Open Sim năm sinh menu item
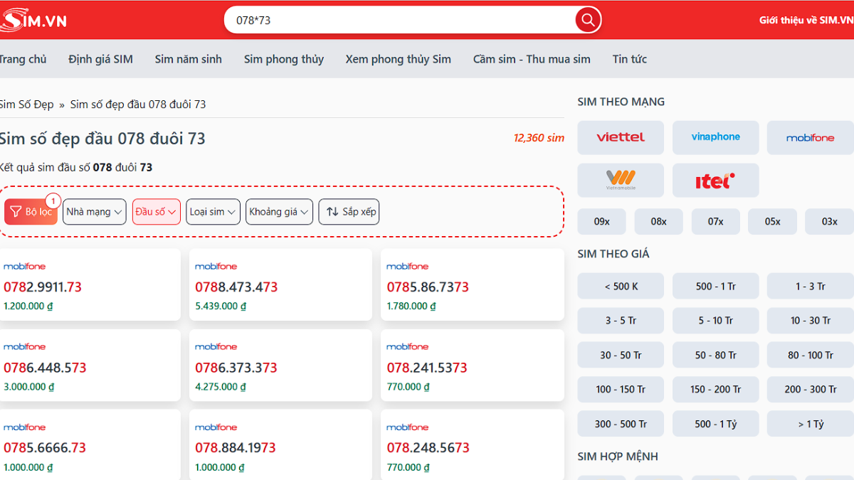 [188, 59]
